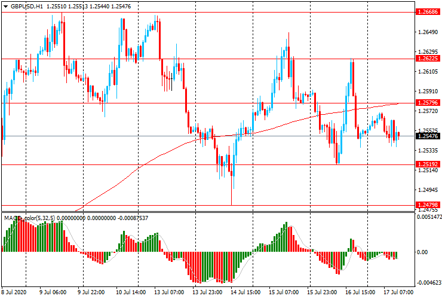442x299 pixels.
Task: Click the current price label 1.25476
Action: pyautogui.click(x=428, y=136)
